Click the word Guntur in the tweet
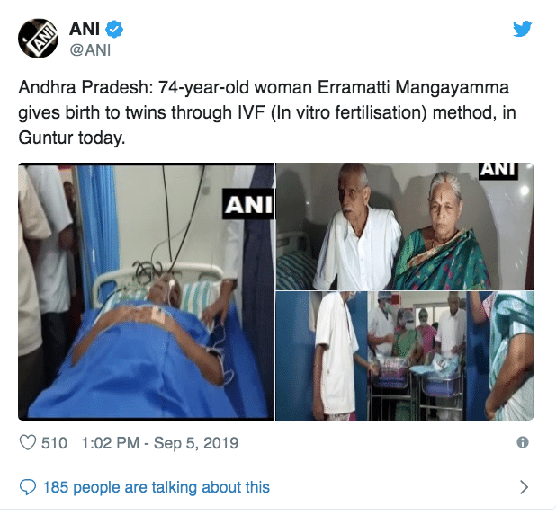This screenshot has height=515, width=556. (x=46, y=138)
